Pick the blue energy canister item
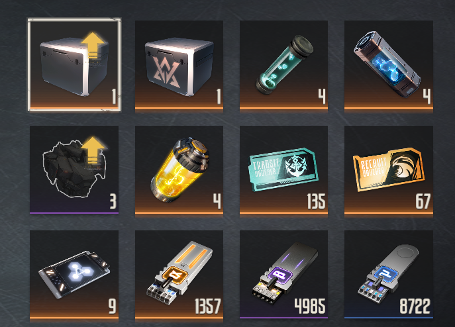This screenshot has width=455, height=327. click(389, 66)
